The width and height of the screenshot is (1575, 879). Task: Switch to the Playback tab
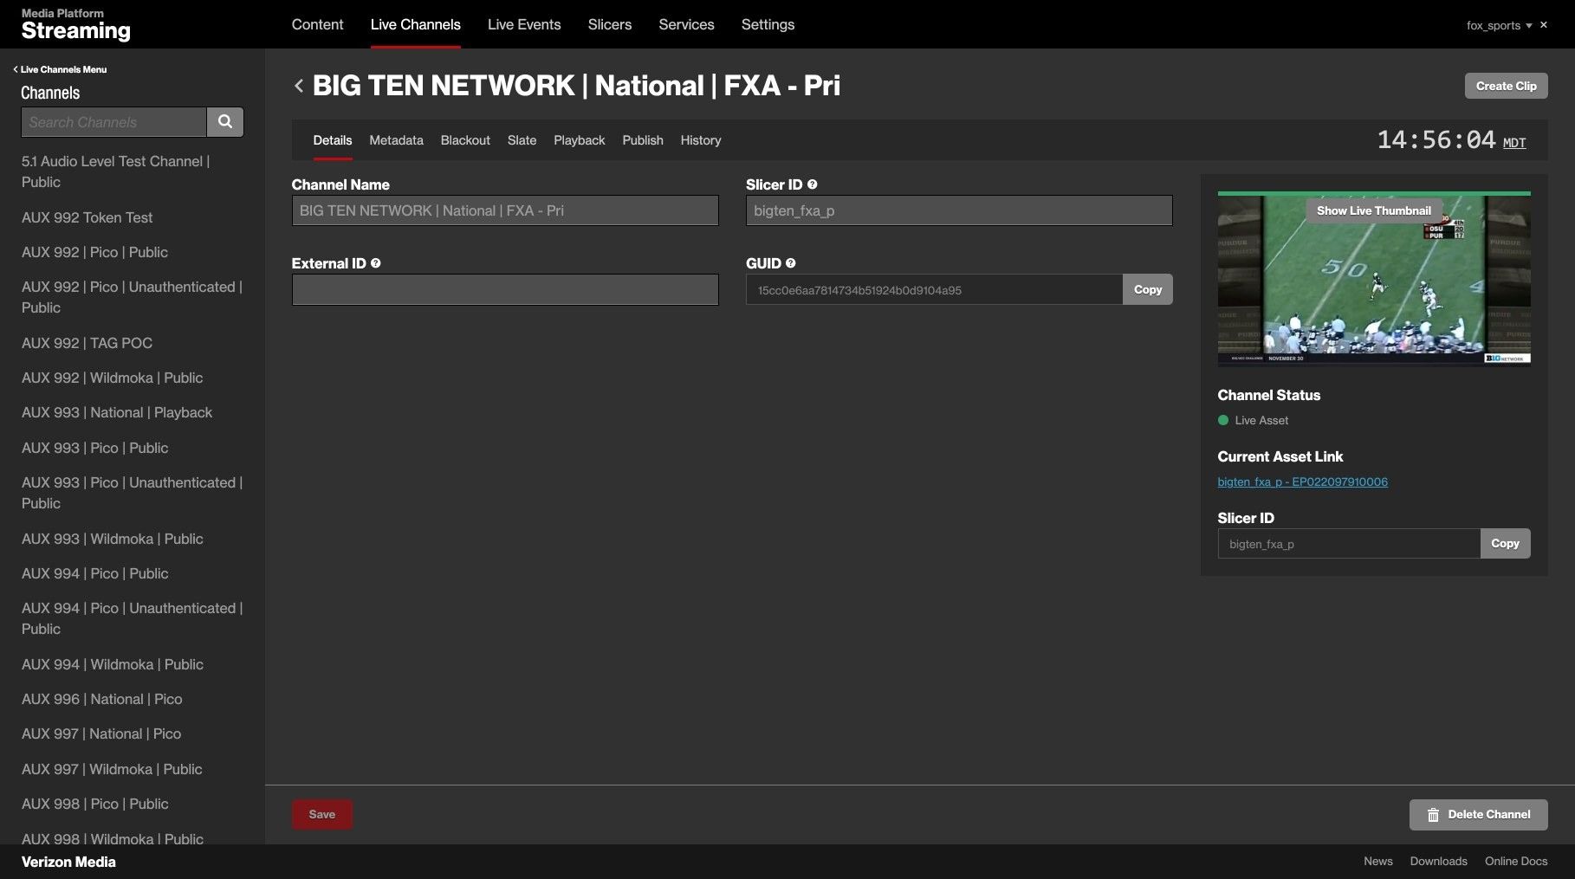click(x=580, y=140)
